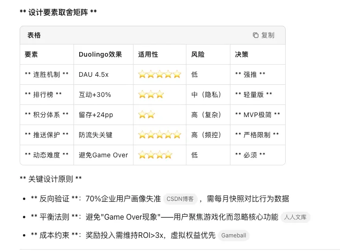The height and width of the screenshot is (251, 340).
Task: Click the three-star rating in 排行榜 row
Action: 151,95
